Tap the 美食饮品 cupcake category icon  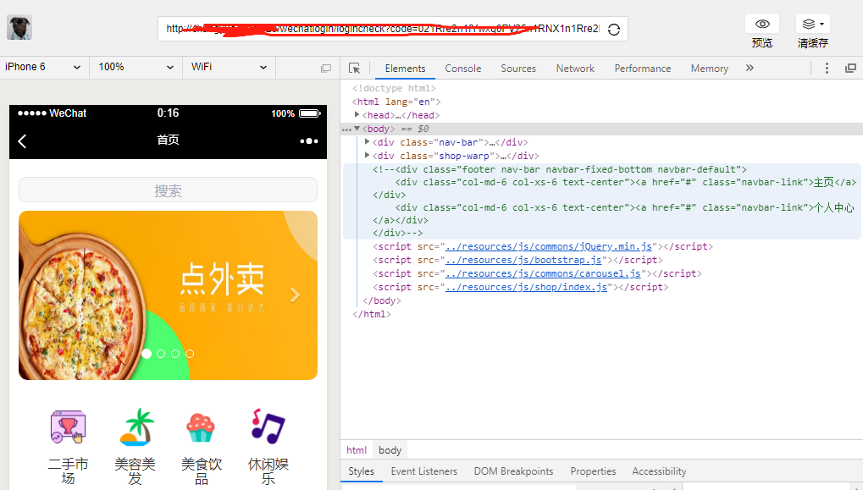click(x=201, y=427)
